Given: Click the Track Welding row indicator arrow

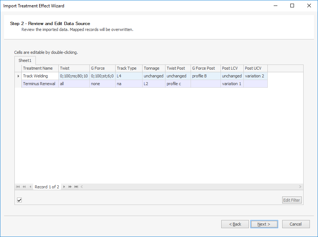Looking at the screenshot, I should [18, 76].
